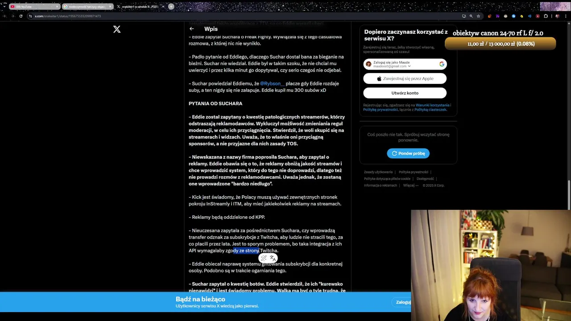The height and width of the screenshot is (321, 571).
Task: Open the Extensions puzzle menu
Action: (546, 16)
